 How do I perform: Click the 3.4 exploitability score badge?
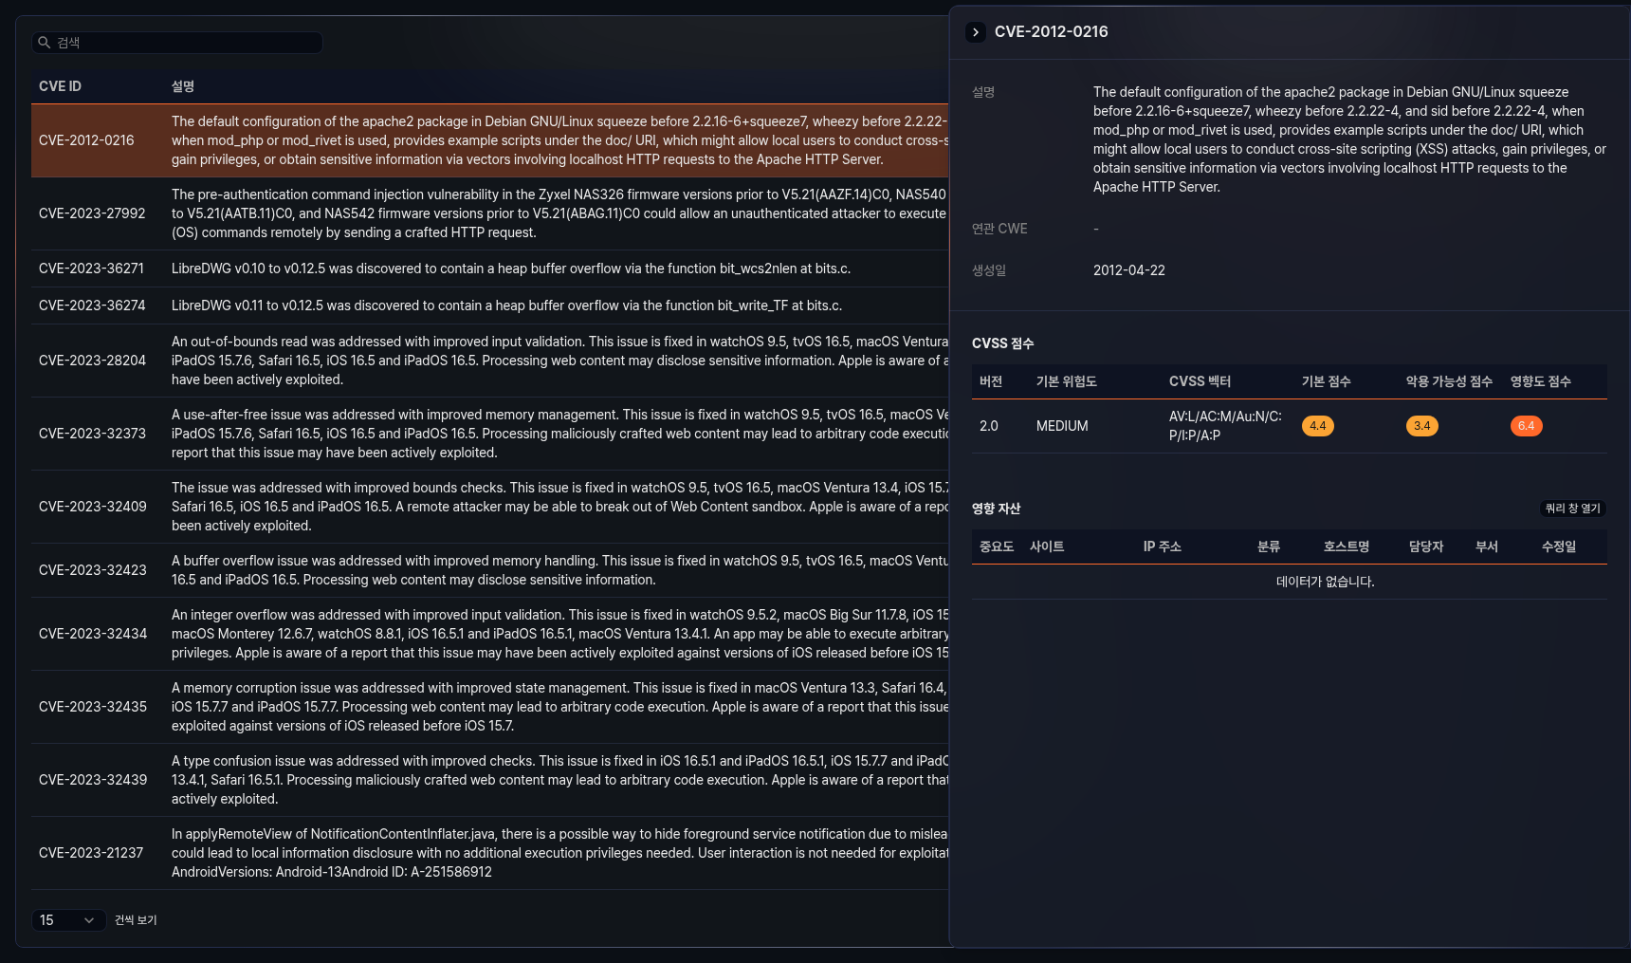click(1421, 426)
